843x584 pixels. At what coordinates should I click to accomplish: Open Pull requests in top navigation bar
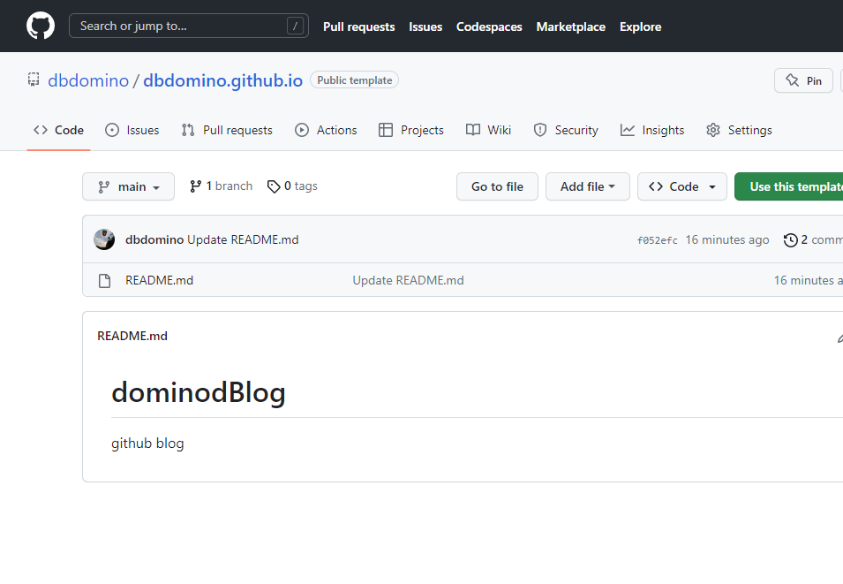click(358, 27)
